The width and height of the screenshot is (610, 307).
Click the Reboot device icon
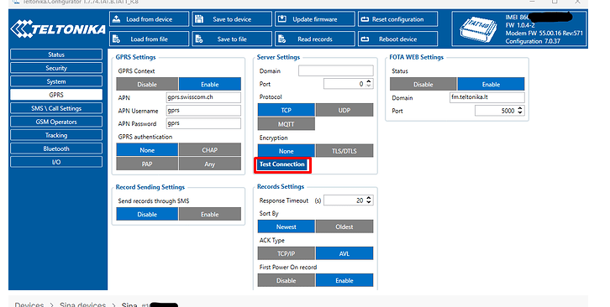coord(365,39)
